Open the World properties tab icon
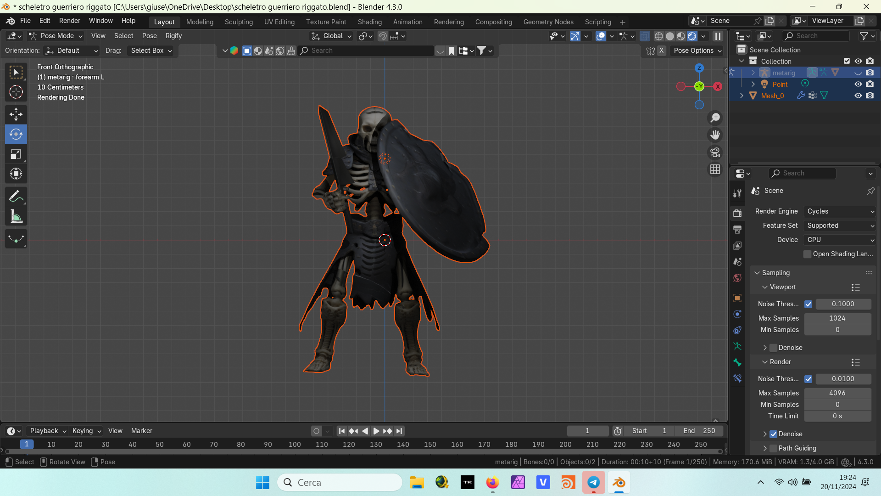This screenshot has height=496, width=881. pos(737,278)
